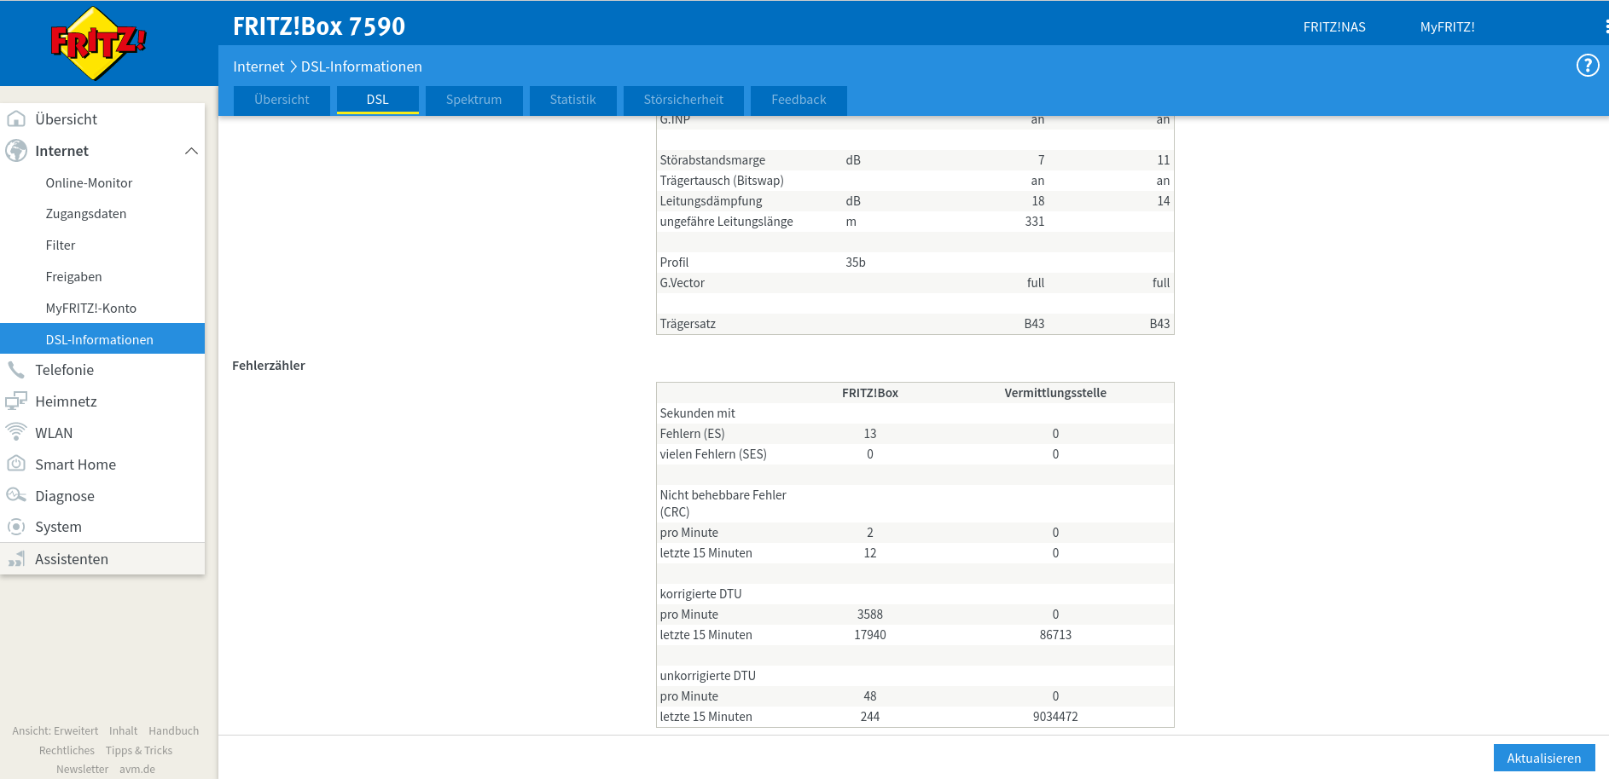Open MyFRITZ! link in header
This screenshot has height=779, width=1609.
(1447, 27)
